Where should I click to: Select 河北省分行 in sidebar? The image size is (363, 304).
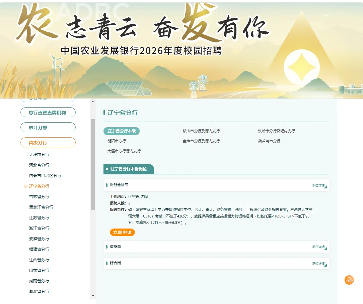[x=39, y=165]
